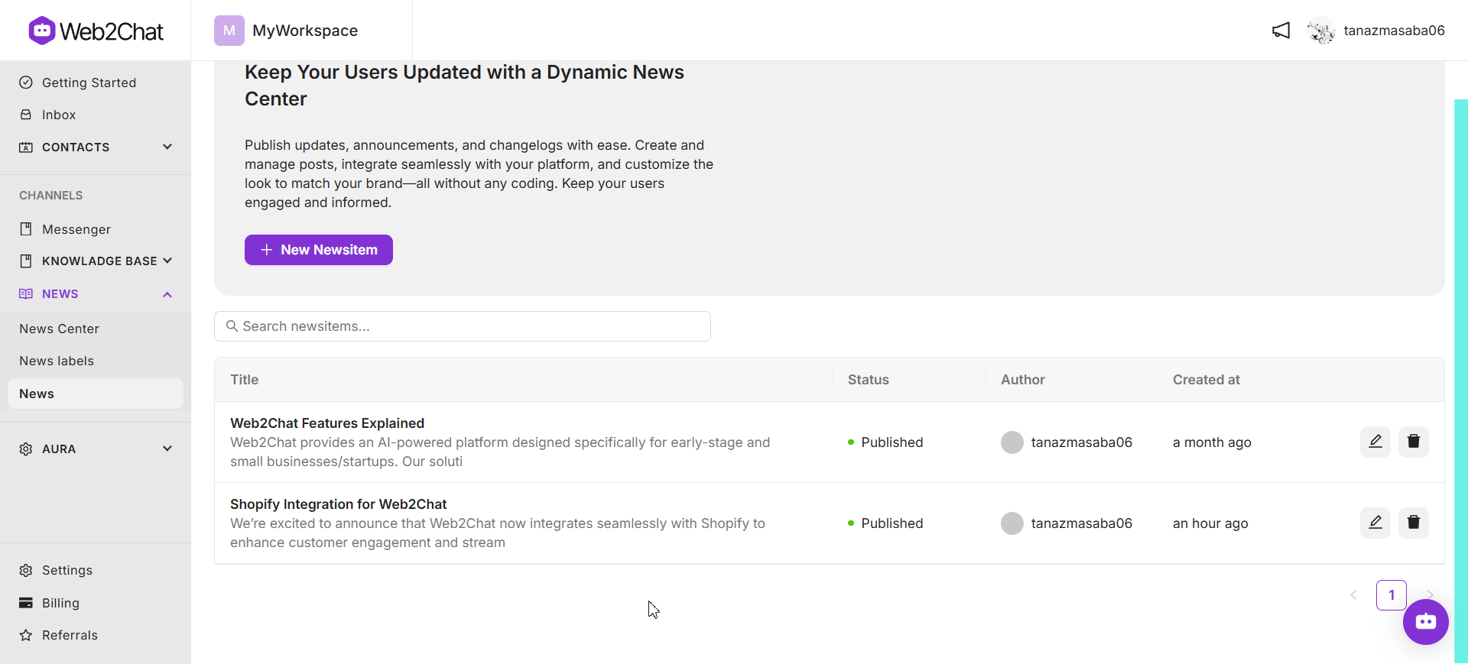Go to News Center
This screenshot has width=1468, height=664.
pos(59,329)
